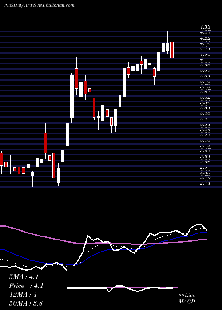Click the 3.01 price axis label
The width and height of the screenshot is (222, 310).
[205, 157]
